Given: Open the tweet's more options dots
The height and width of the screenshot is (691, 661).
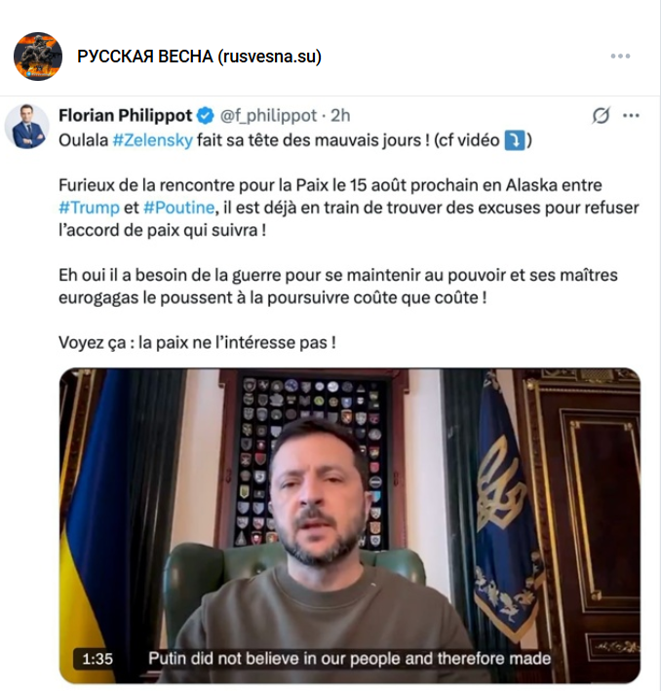Looking at the screenshot, I should pyautogui.click(x=631, y=116).
